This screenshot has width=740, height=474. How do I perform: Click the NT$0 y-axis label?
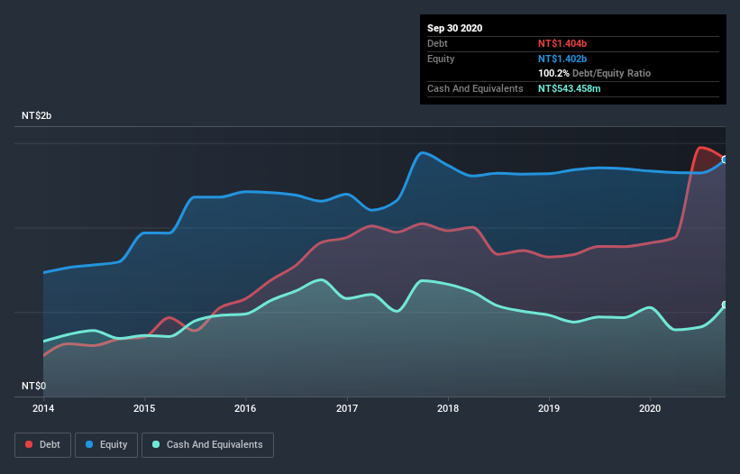[33, 386]
